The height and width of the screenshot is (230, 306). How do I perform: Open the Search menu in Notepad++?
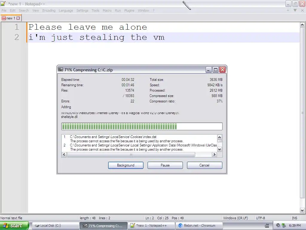coord(24,10)
